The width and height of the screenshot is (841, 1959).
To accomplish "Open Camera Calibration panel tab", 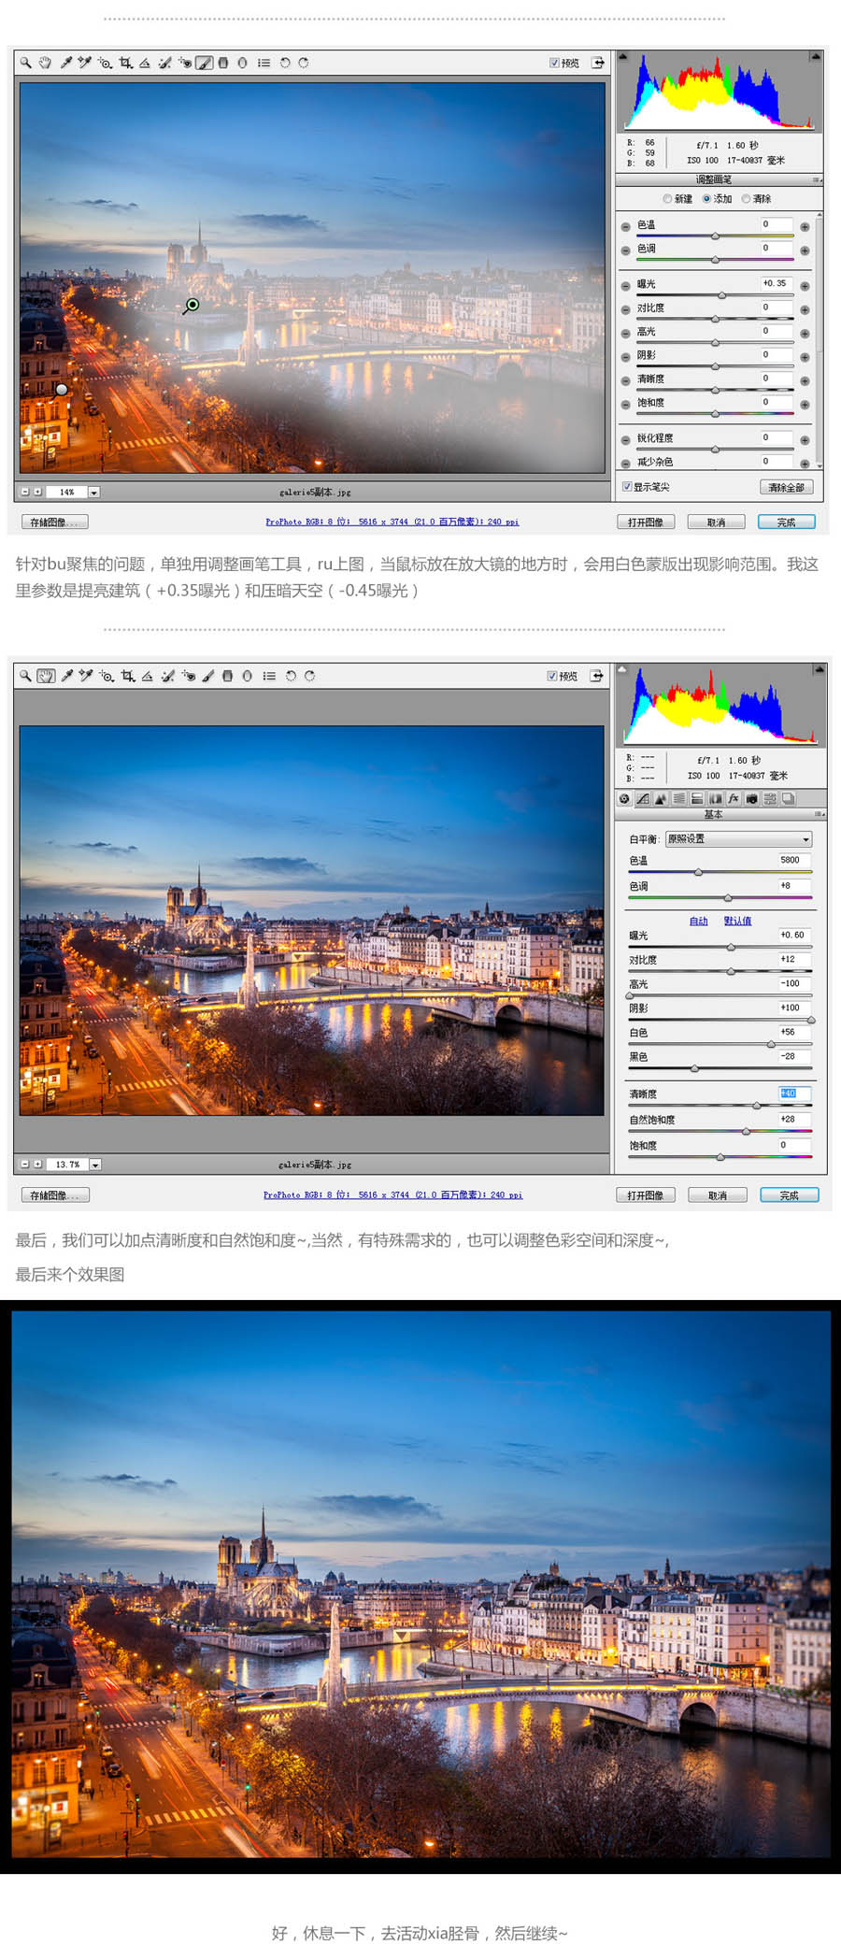I will (x=751, y=799).
